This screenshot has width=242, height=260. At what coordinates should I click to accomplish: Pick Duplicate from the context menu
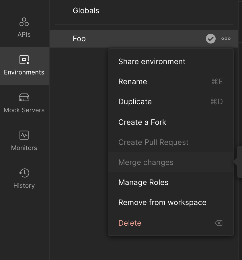(x=135, y=101)
